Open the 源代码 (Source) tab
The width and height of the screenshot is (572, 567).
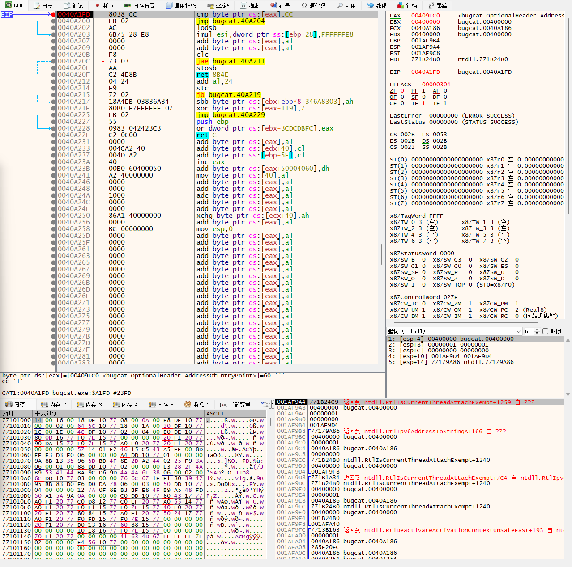pos(313,5)
